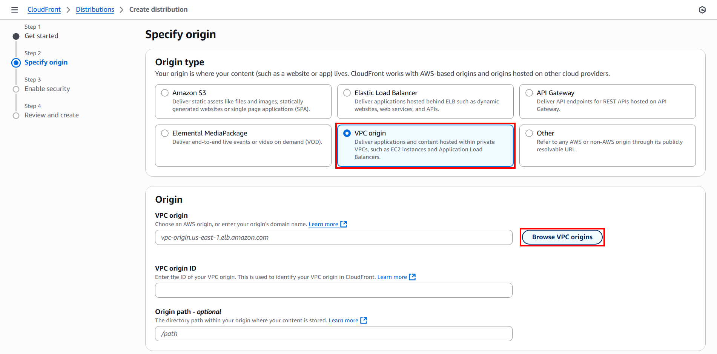The height and width of the screenshot is (354, 717).
Task: Select the API Gateway radio button
Action: [529, 93]
